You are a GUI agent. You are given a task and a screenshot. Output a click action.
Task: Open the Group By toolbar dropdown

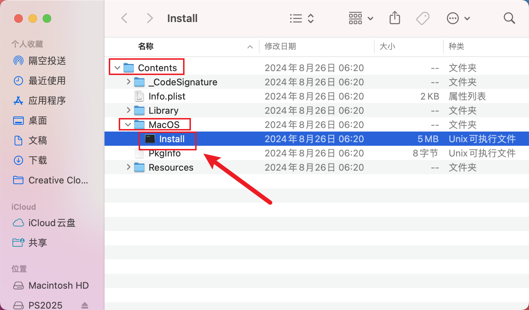(360, 18)
